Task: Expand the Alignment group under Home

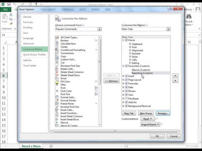Action: [x=130, y=50]
